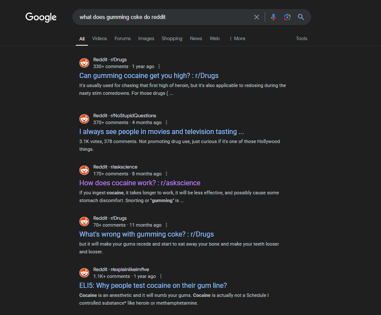Click the magnifying glass search icon
This screenshot has height=315, width=381.
click(x=301, y=17)
